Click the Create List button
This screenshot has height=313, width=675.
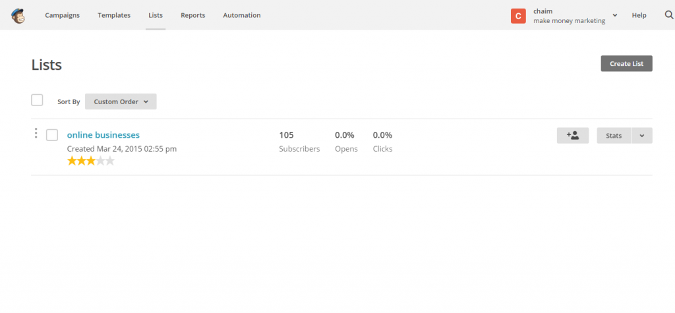click(626, 63)
